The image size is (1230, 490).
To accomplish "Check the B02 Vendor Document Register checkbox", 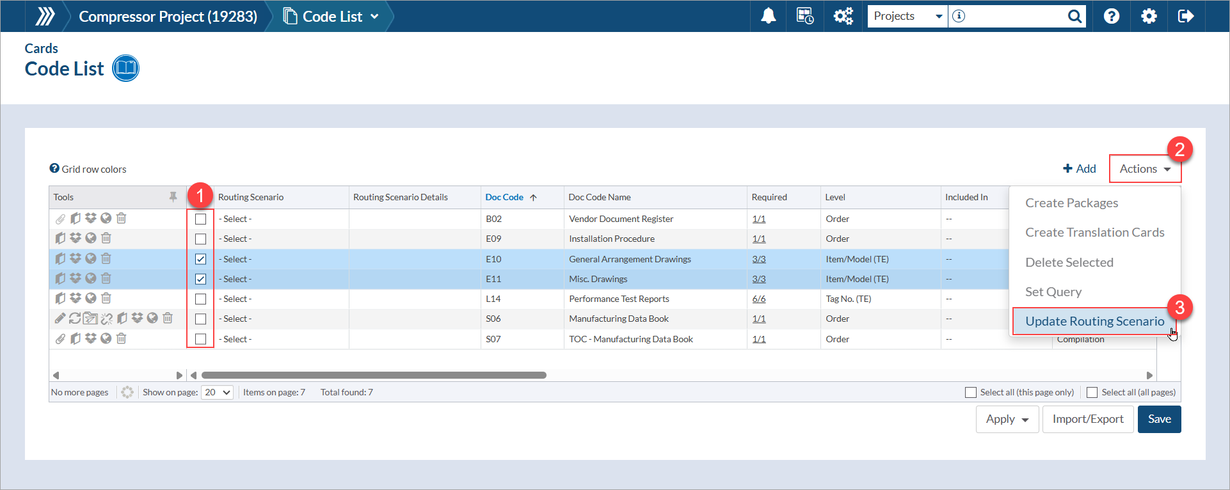I will (200, 219).
